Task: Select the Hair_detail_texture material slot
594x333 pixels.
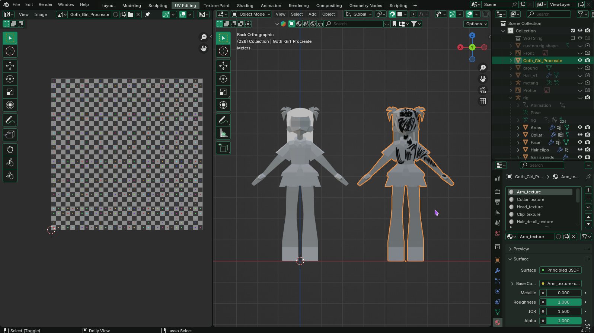Action: 540,222
